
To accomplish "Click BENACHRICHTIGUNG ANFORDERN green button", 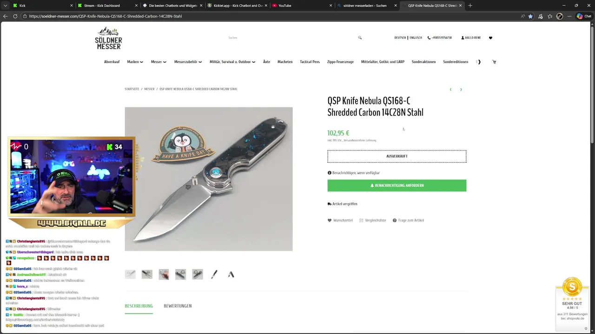I will (397, 186).
